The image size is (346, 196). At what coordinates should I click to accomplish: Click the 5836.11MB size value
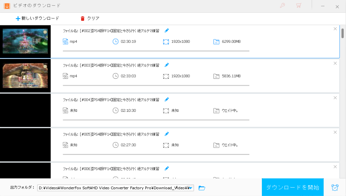point(231,76)
